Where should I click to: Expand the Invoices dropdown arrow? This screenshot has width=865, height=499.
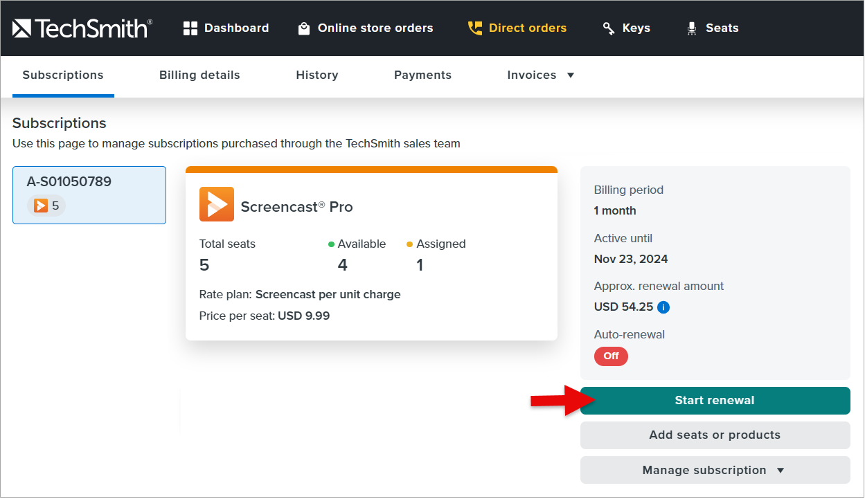coord(571,75)
